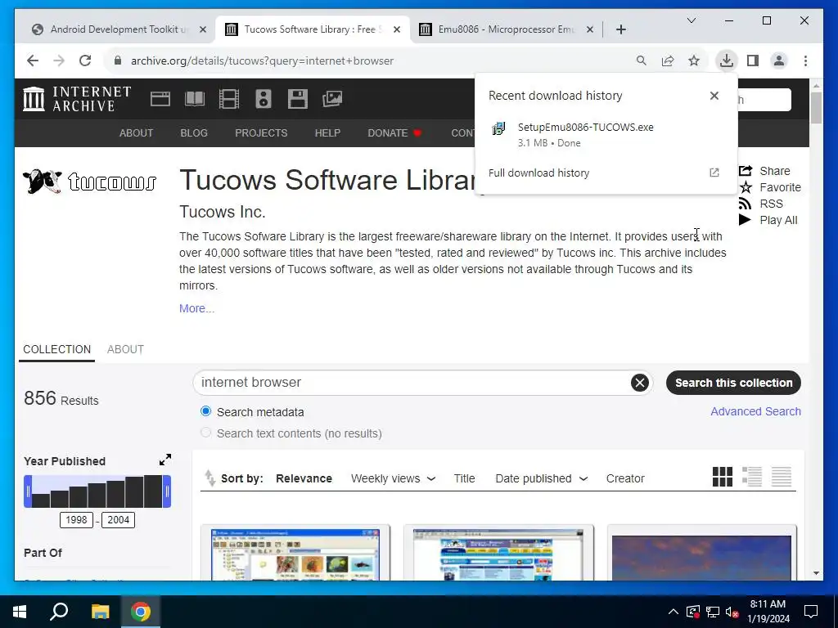Select Search text contents radio button
Screen dimensions: 838x628
click(x=205, y=433)
